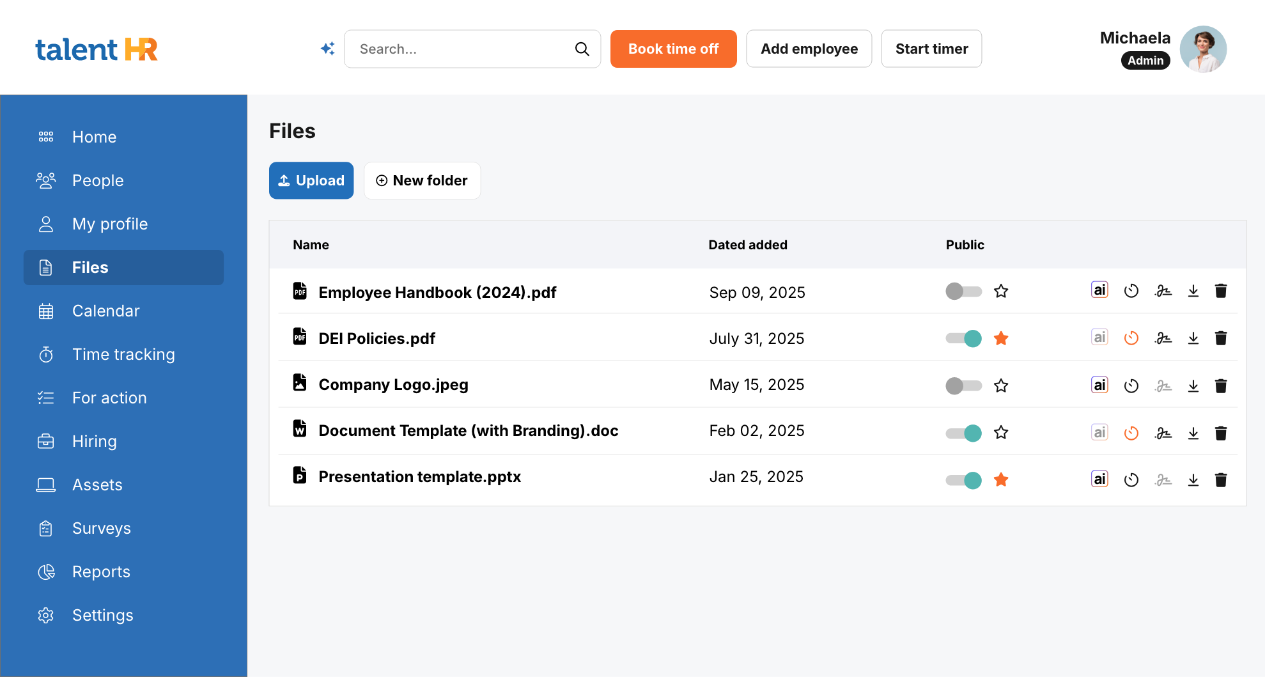The height and width of the screenshot is (677, 1265).
Task: Click the Upload button
Action: point(311,180)
